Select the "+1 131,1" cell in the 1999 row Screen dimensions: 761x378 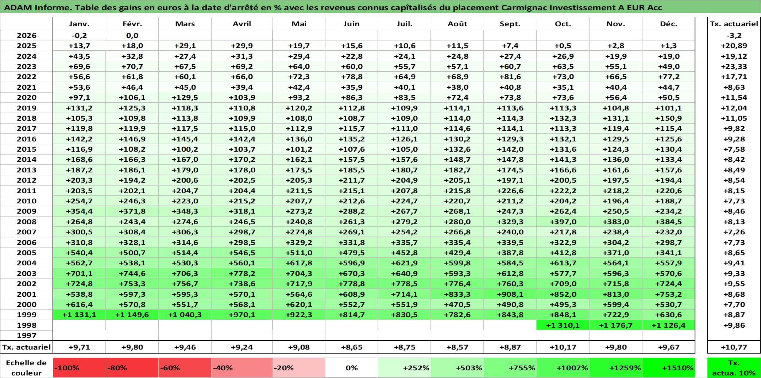[80, 315]
